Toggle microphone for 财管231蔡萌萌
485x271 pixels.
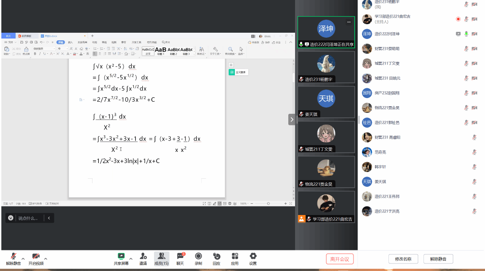[466, 48]
